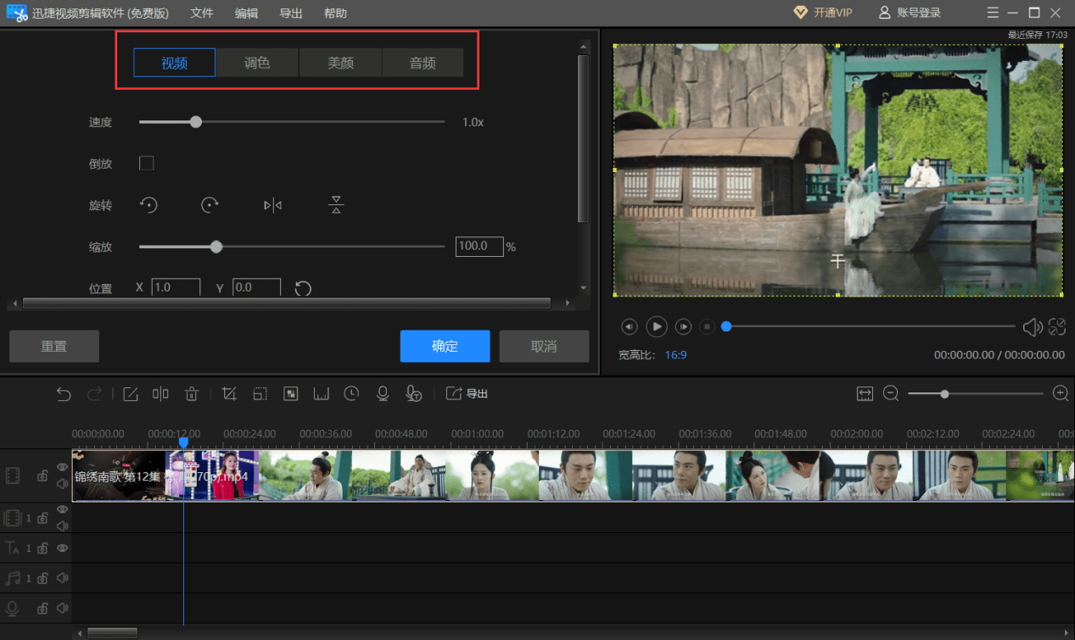
Task: Click the 速度 speed slider handle
Action: pyautogui.click(x=196, y=122)
